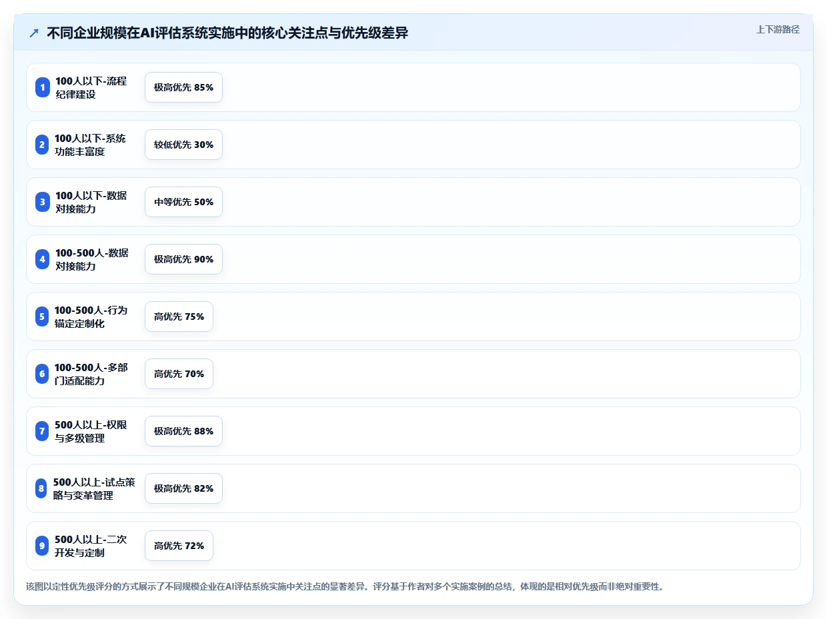Select '100-500人-数据对接能力' label
The width and height of the screenshot is (827, 619).
[92, 259]
